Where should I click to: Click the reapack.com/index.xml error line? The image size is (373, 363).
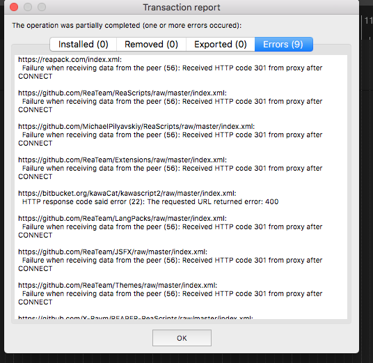coord(70,59)
